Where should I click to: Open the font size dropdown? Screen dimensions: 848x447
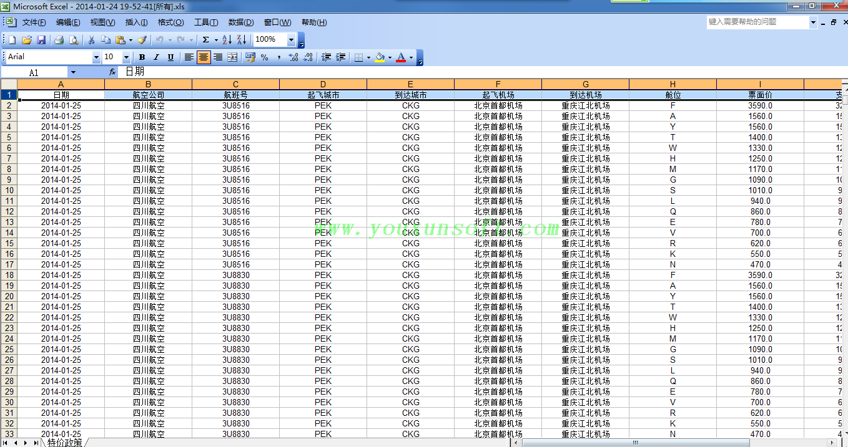(x=126, y=57)
